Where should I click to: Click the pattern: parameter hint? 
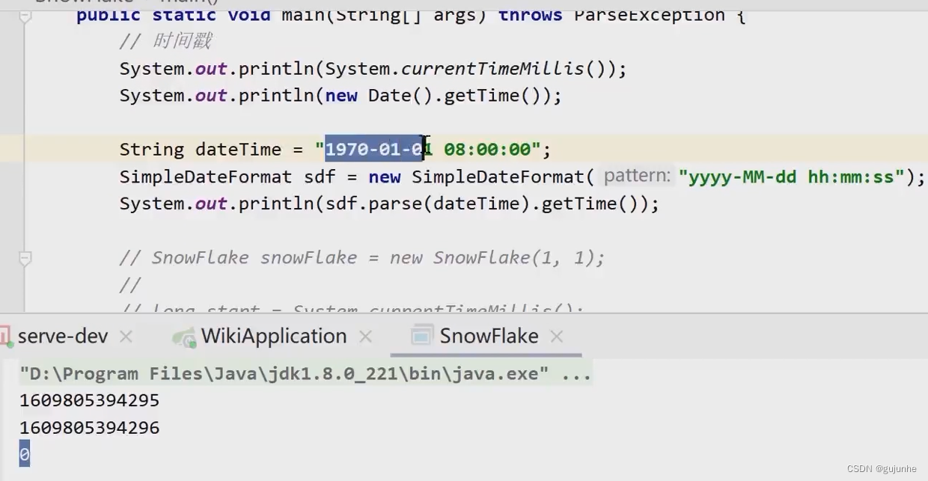point(637,176)
